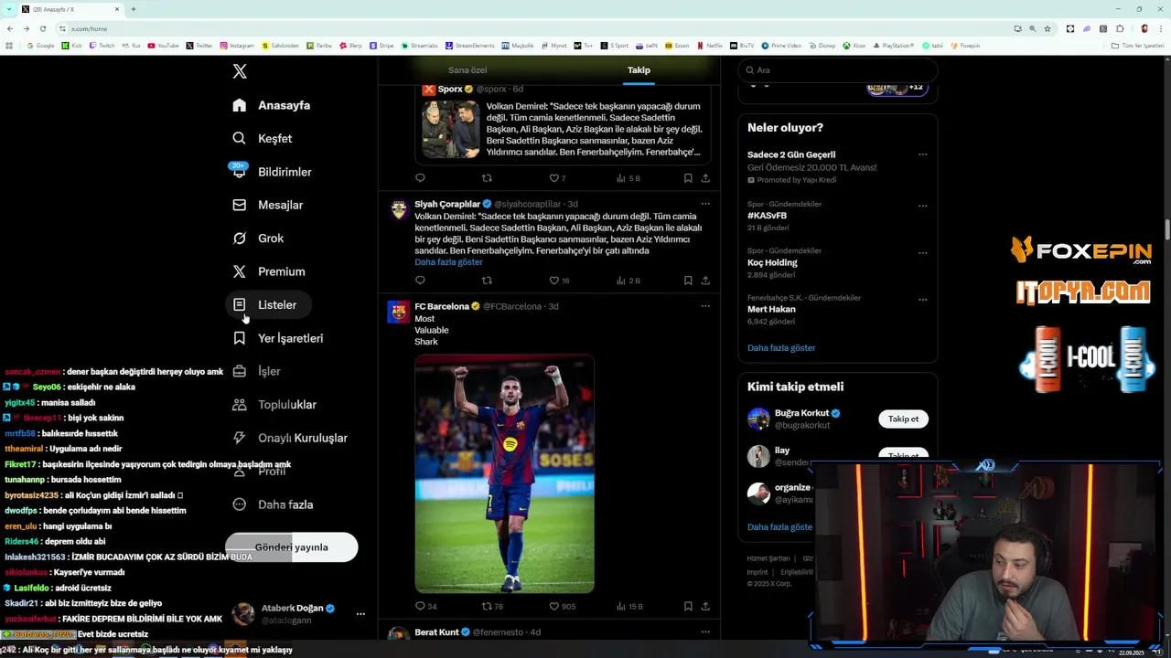
Task: Open the Tüm Yer İşaretleri folder
Action: pos(1137,46)
